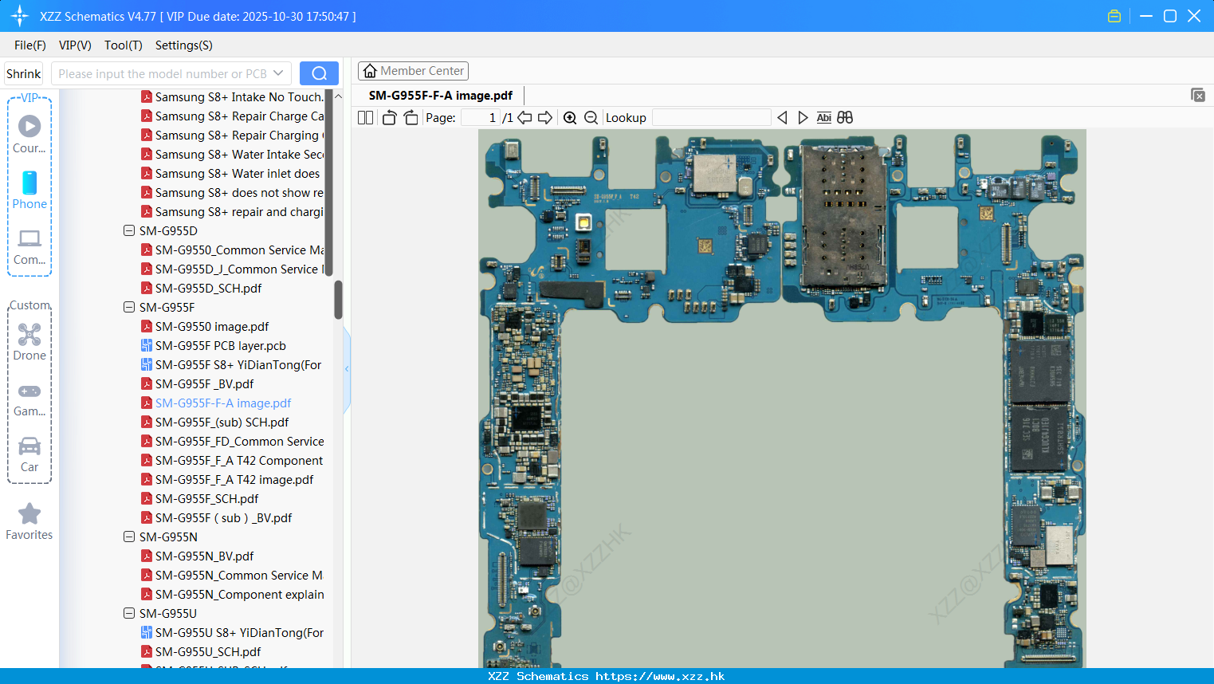Viewport: 1214px width, 684px height.
Task: Open SM-G955F_F_A T42 Component file
Action: coord(239,460)
